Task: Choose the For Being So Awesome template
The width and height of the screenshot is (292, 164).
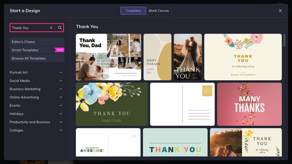Action: [x=108, y=142]
